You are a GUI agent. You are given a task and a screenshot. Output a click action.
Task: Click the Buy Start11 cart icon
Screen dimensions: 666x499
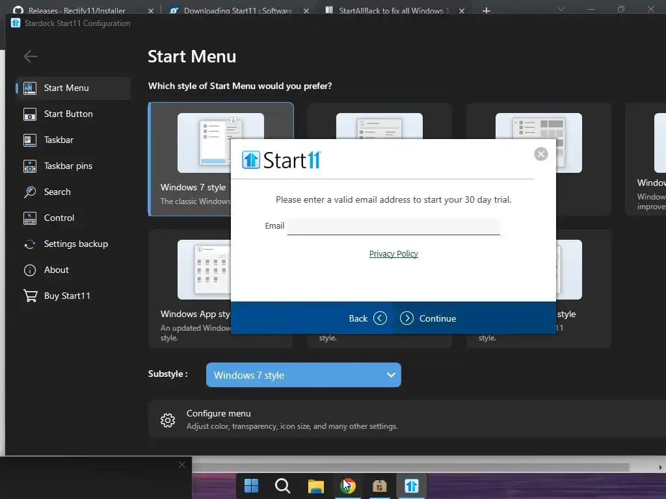(30, 296)
